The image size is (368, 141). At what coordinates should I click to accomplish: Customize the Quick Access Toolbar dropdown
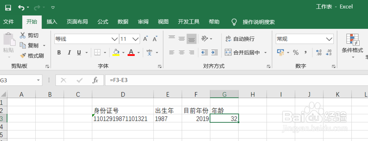(53, 8)
